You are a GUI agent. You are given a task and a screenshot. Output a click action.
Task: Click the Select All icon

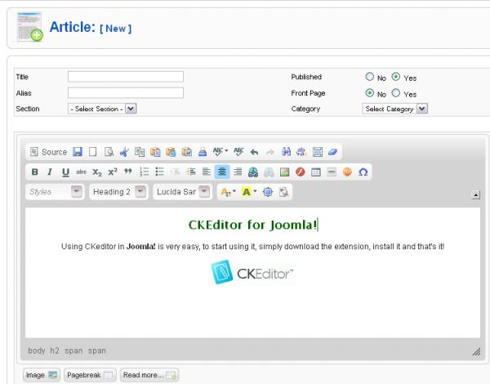pyautogui.click(x=318, y=152)
